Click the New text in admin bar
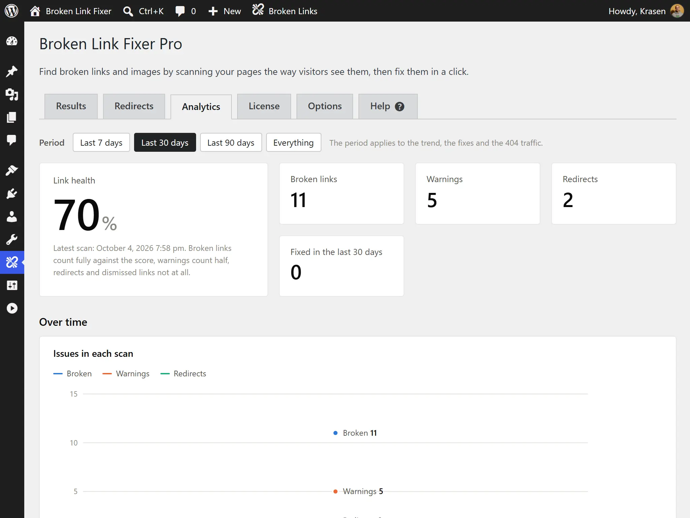Image resolution: width=690 pixels, height=518 pixels. click(x=232, y=11)
